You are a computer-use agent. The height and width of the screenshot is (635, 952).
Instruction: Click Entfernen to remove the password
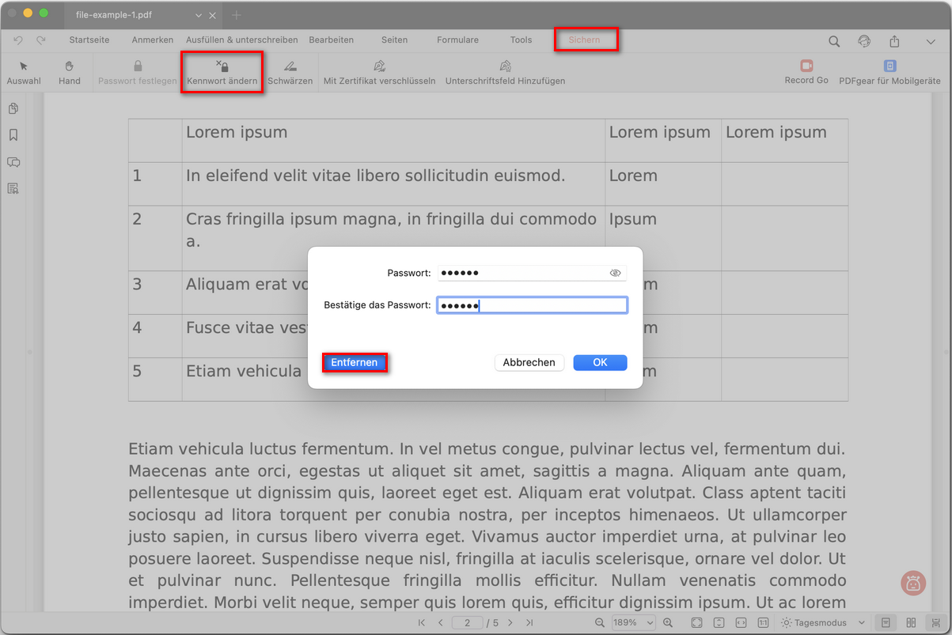point(355,362)
